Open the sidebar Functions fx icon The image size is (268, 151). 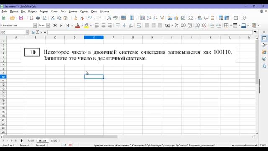(x=264, y=66)
